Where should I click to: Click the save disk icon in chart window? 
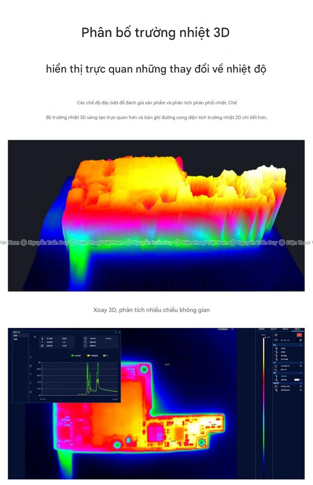click(x=85, y=338)
